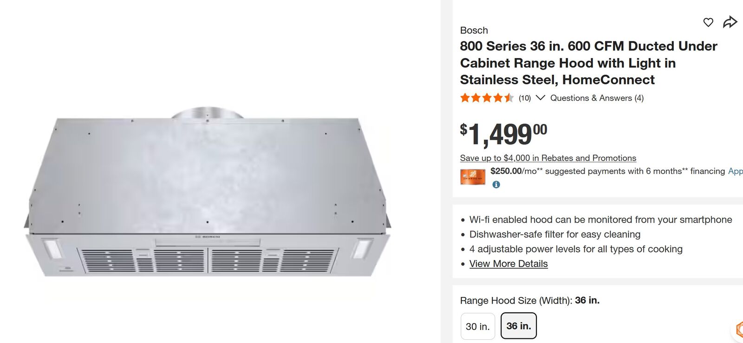Select the 36 in. hood size
743x343 pixels.
point(518,326)
